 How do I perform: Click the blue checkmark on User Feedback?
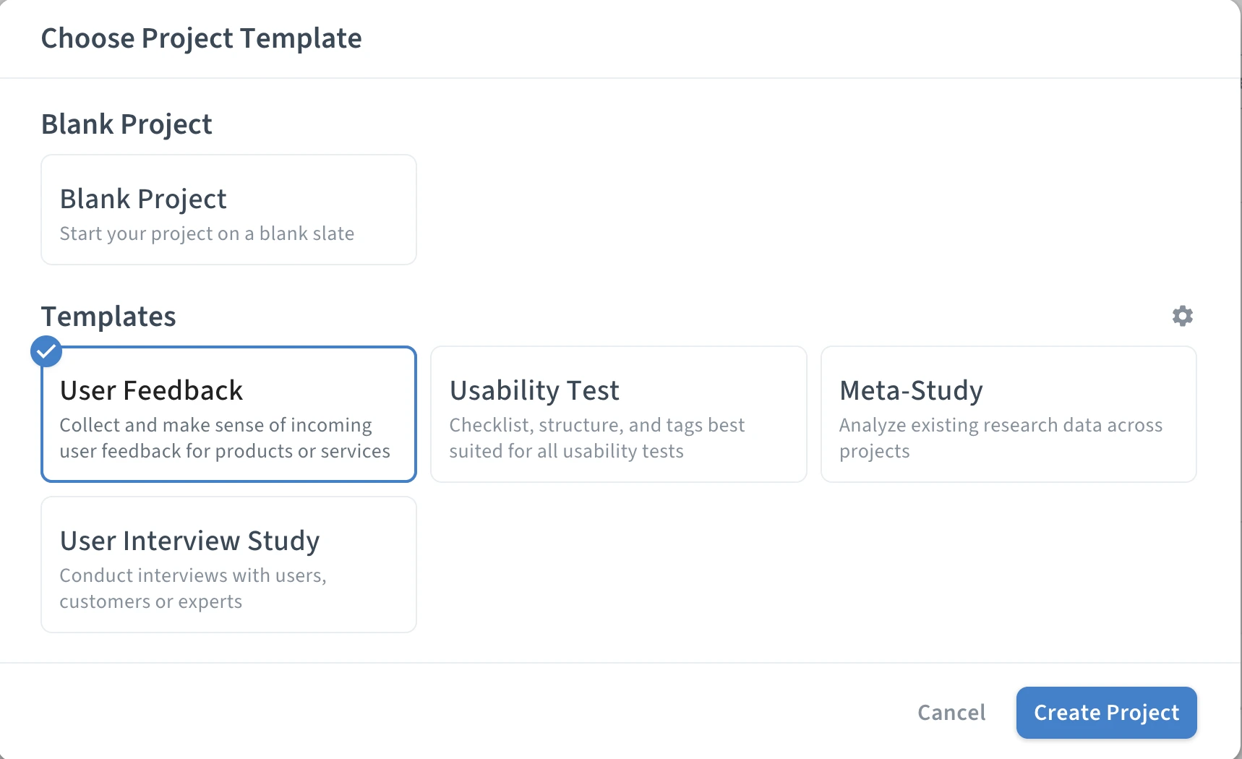click(x=46, y=351)
